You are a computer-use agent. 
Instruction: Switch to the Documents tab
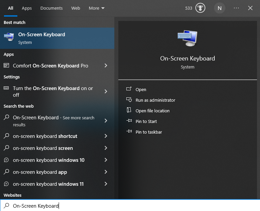click(x=51, y=8)
